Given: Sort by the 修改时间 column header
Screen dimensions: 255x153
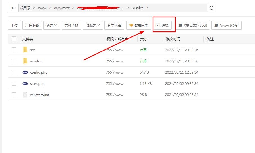Looking at the screenshot, I should pyautogui.click(x=173, y=39).
